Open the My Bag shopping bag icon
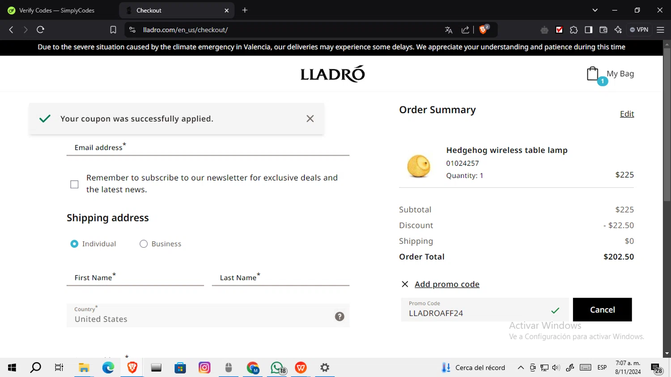 pyautogui.click(x=593, y=74)
